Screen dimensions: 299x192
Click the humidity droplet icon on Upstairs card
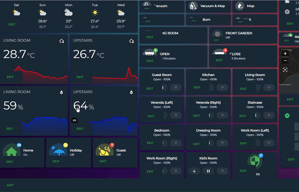(x=131, y=92)
